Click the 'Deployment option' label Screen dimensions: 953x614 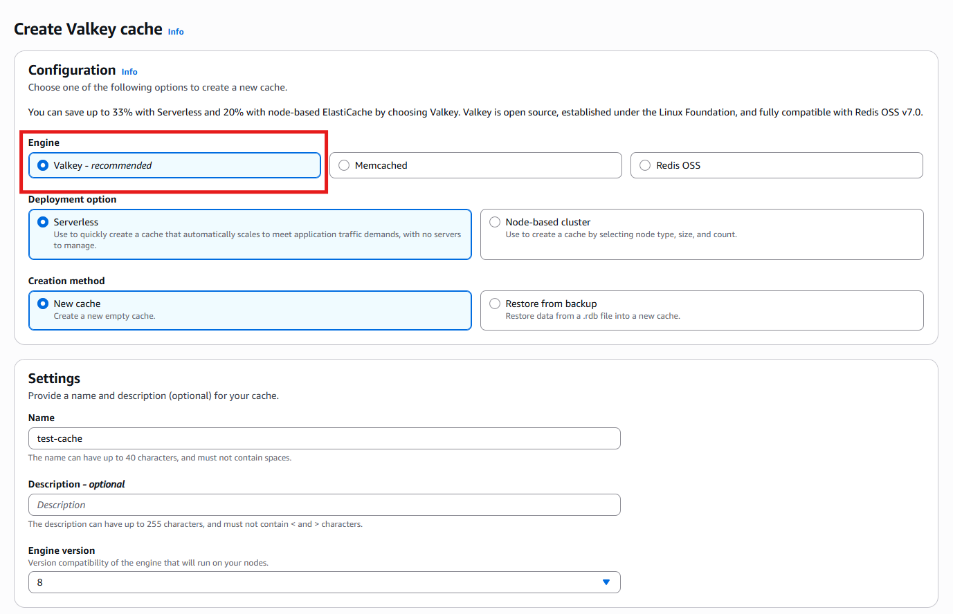pos(72,199)
